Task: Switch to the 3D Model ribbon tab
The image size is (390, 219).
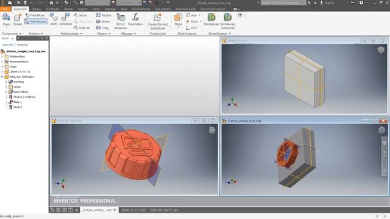Action: pos(53,9)
